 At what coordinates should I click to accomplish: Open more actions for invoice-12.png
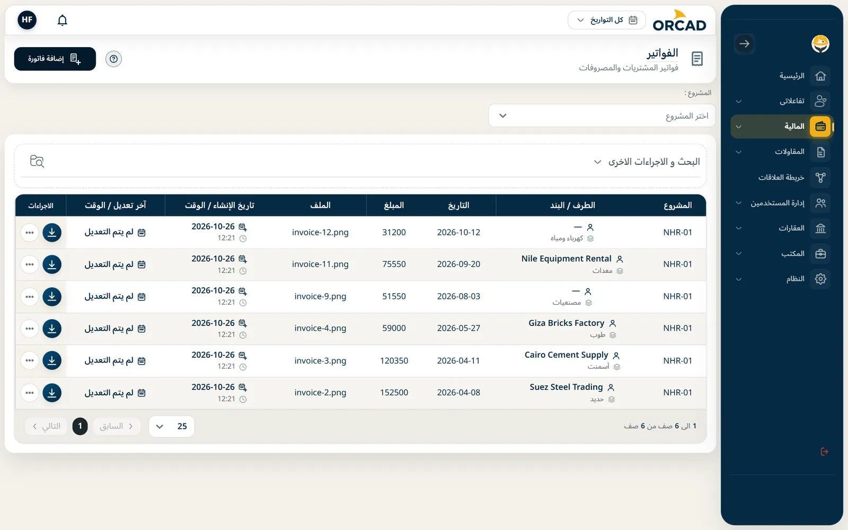click(30, 232)
